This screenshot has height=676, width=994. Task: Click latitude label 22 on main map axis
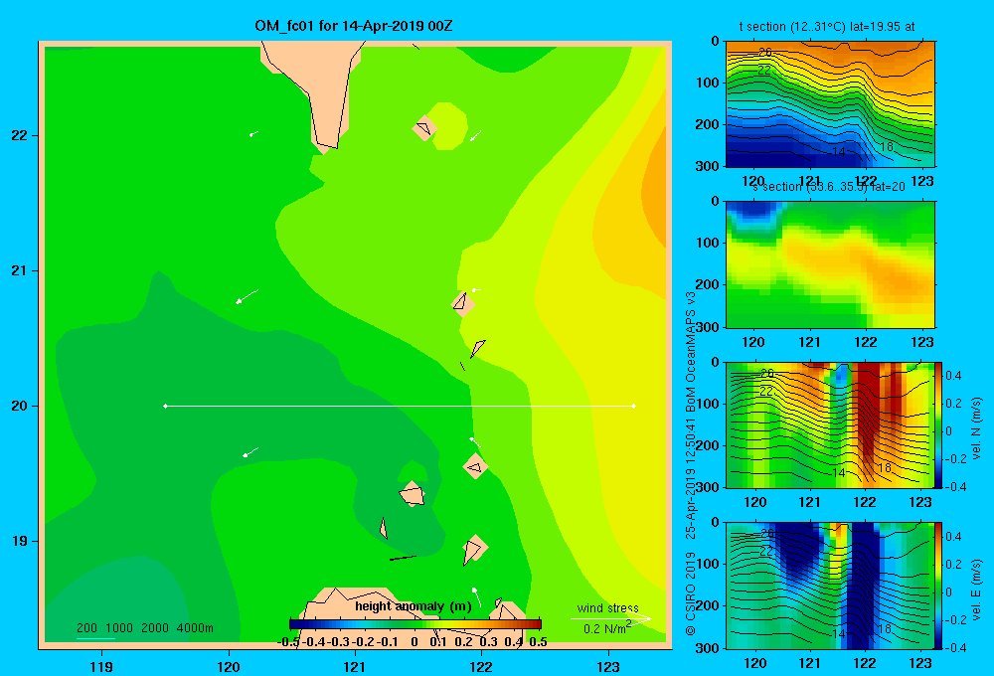coord(20,135)
